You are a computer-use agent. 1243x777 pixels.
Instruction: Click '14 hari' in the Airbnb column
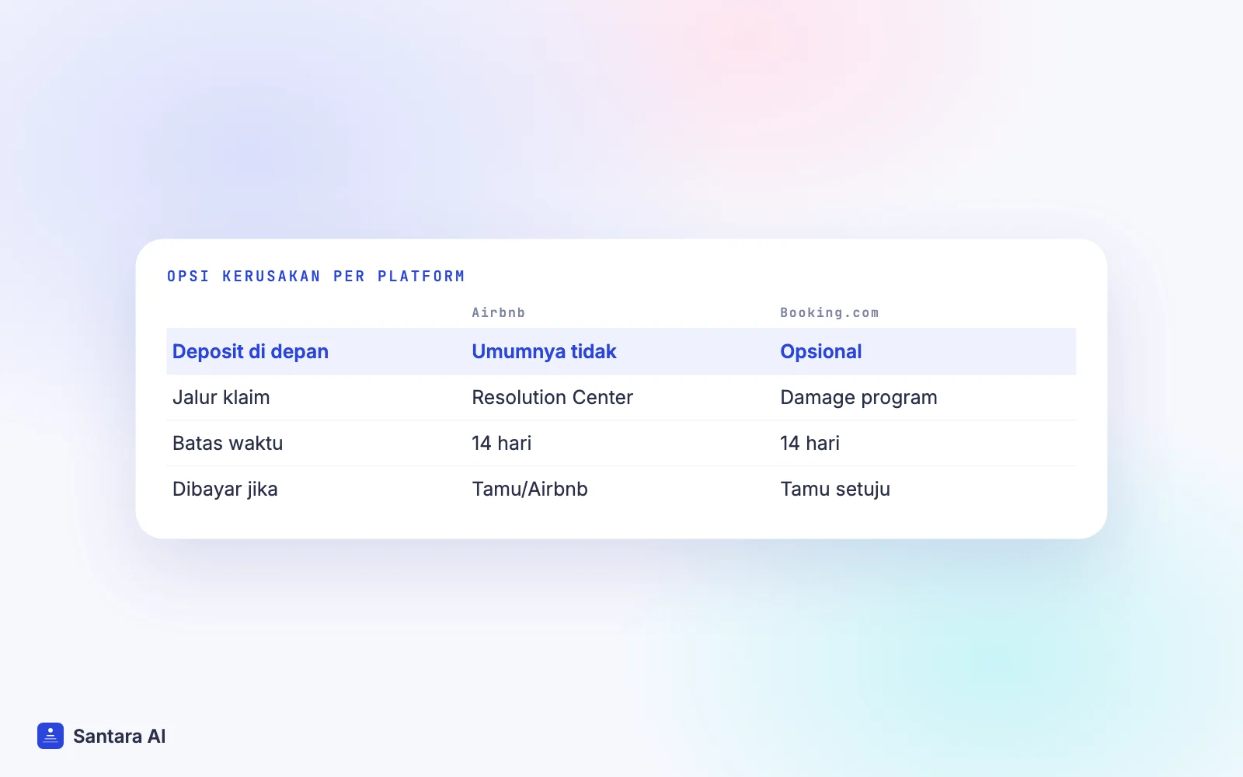pos(502,443)
